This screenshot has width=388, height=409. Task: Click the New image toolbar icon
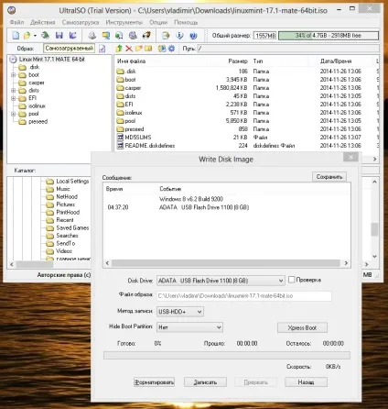[x=16, y=36]
